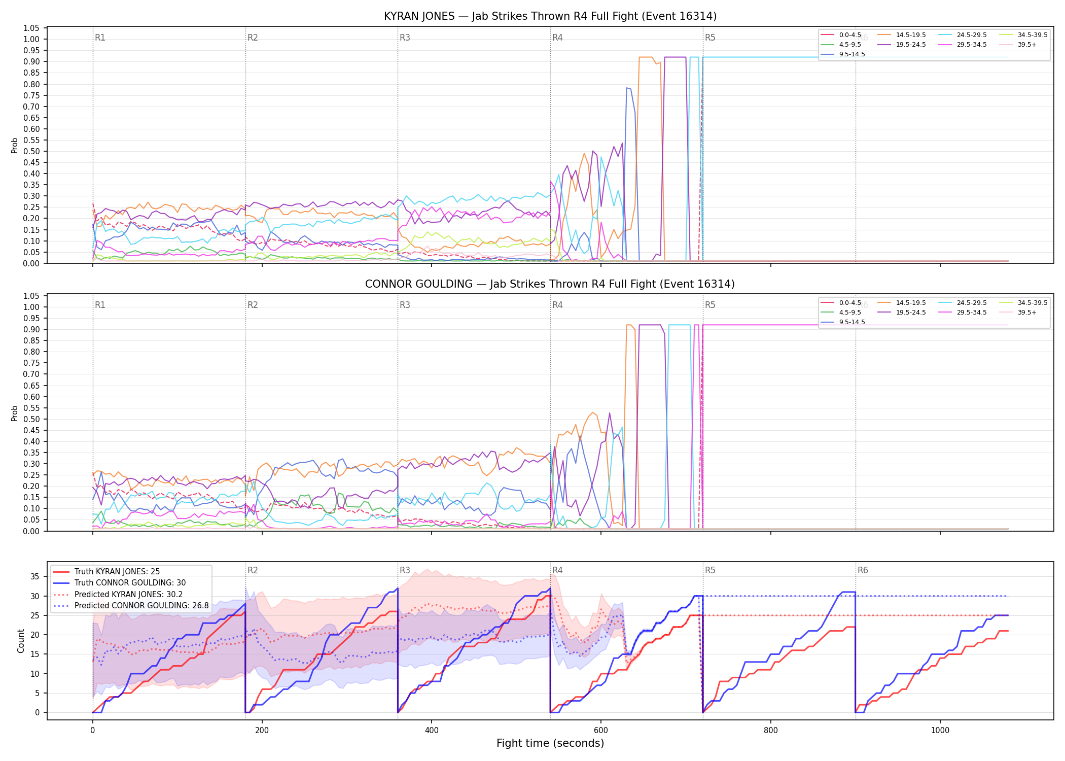
Task: Select the 4.5-9.5 legend entry in Kyran Jones chart
Action: click(x=841, y=45)
